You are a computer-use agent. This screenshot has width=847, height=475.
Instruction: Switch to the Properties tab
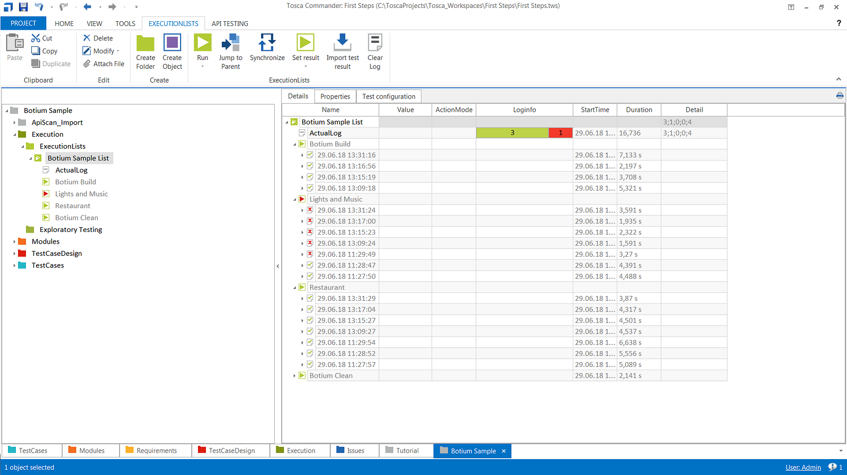tap(335, 96)
